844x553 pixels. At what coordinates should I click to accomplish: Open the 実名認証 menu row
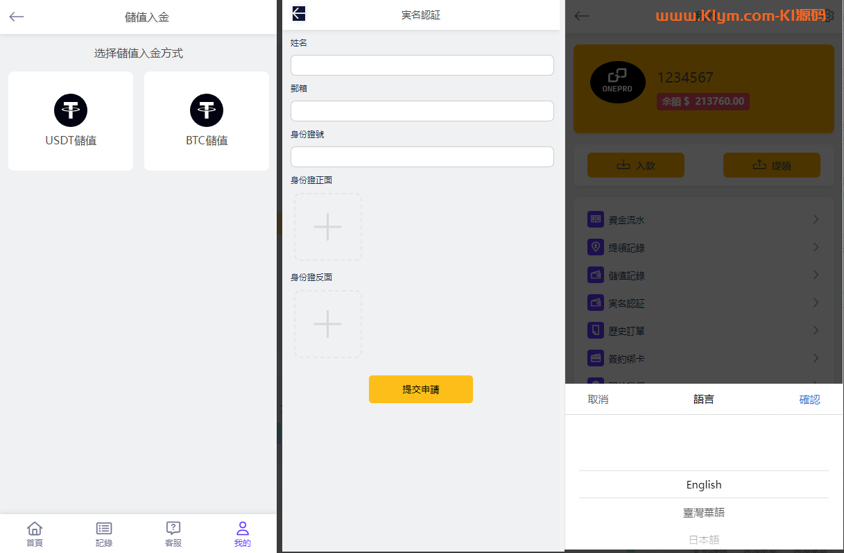pyautogui.click(x=704, y=303)
